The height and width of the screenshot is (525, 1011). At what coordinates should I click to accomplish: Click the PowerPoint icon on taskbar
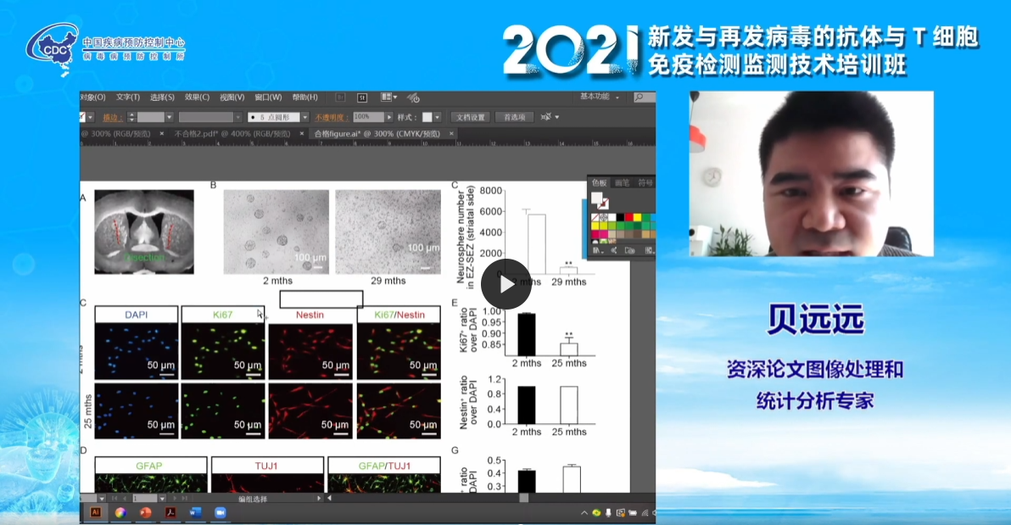[x=146, y=513]
